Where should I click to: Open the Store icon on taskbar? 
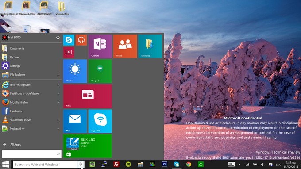pyautogui.click(x=201, y=165)
